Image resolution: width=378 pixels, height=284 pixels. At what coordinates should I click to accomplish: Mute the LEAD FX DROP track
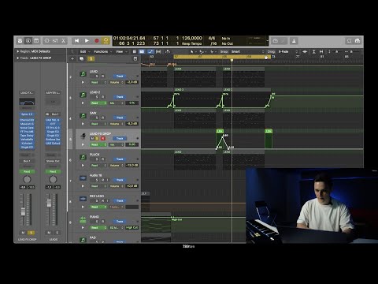pyautogui.click(x=92, y=138)
